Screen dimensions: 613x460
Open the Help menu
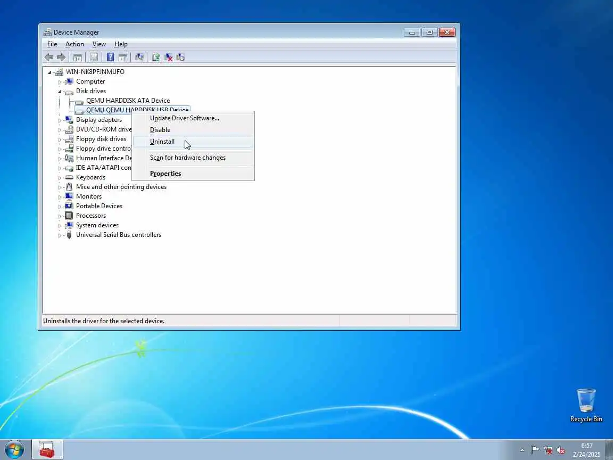121,44
